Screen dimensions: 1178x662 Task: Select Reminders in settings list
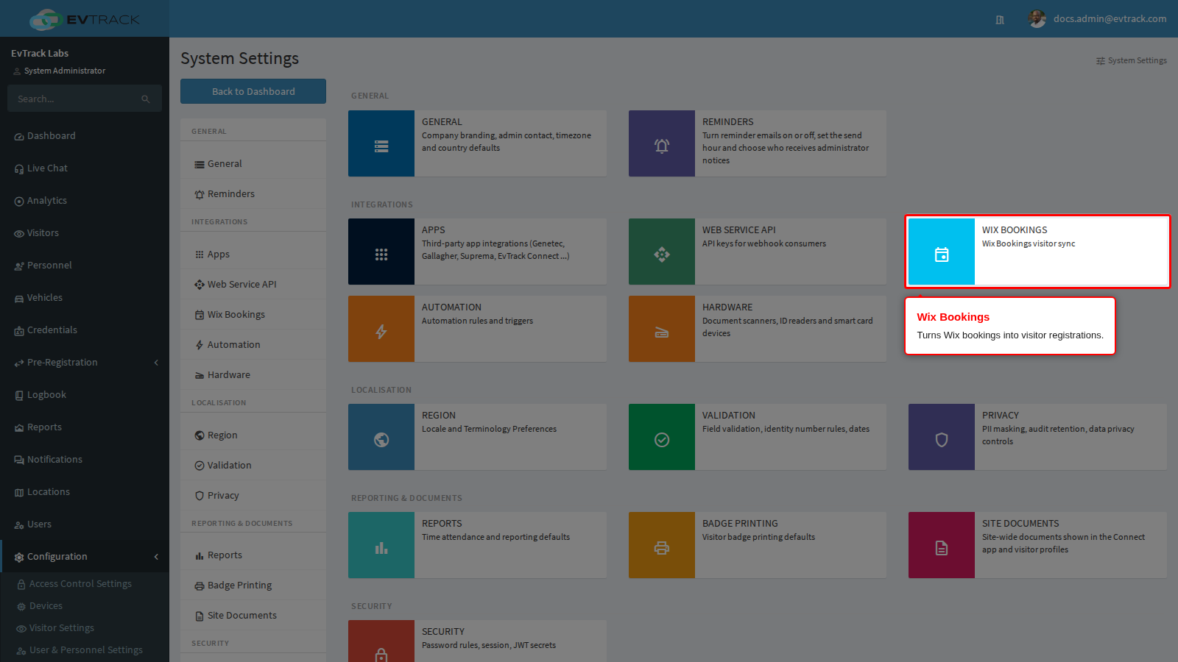pos(253,194)
